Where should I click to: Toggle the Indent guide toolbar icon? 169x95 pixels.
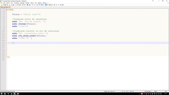[46, 5]
